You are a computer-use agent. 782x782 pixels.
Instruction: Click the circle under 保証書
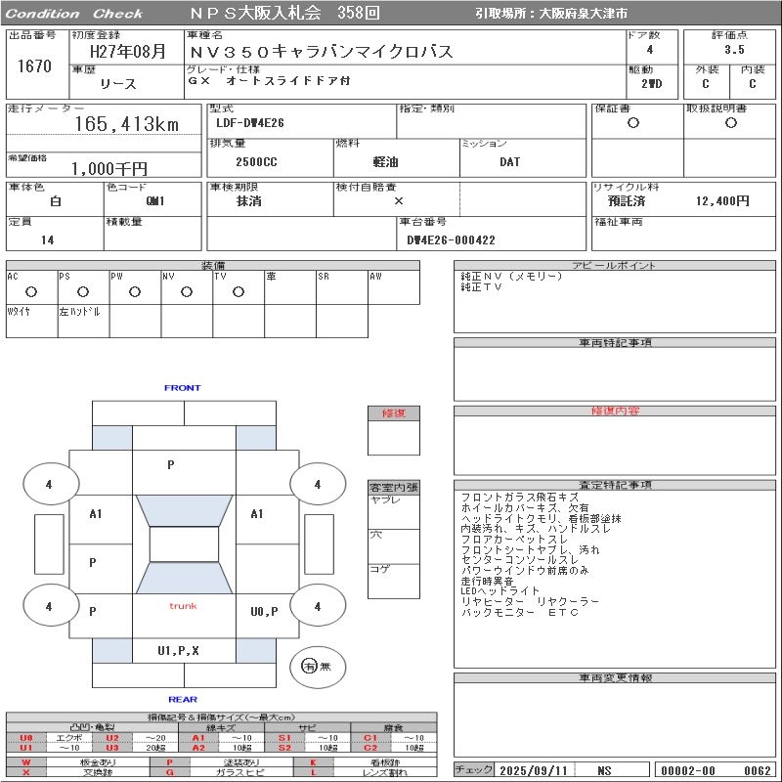click(633, 123)
